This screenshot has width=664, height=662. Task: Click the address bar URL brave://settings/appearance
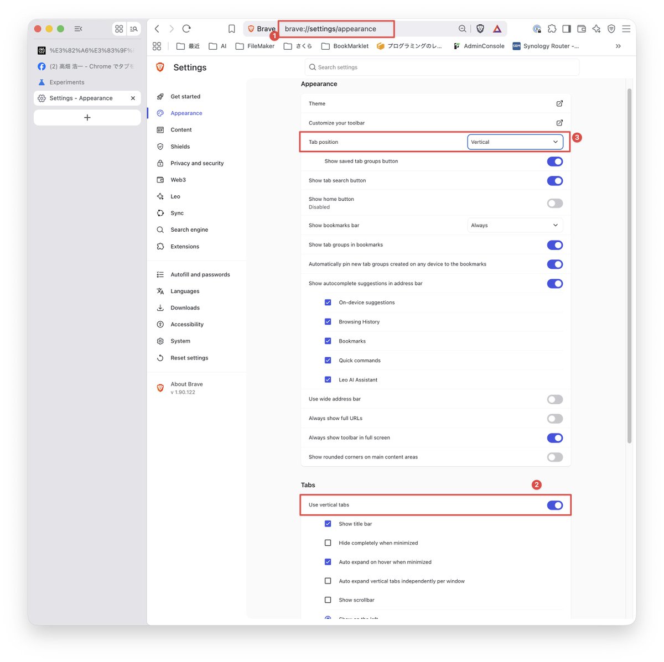pos(330,29)
